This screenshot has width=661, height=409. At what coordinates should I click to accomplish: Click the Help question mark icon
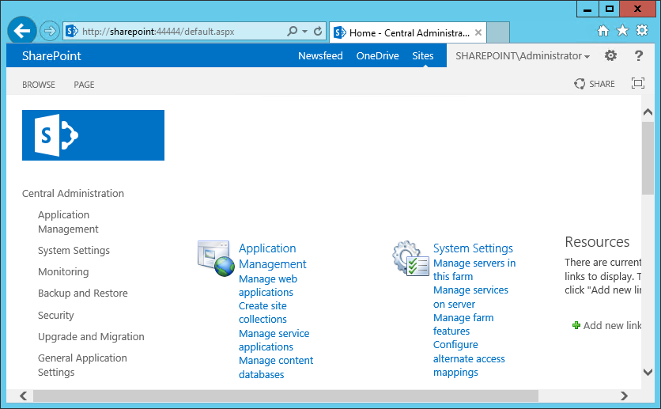pyautogui.click(x=639, y=55)
